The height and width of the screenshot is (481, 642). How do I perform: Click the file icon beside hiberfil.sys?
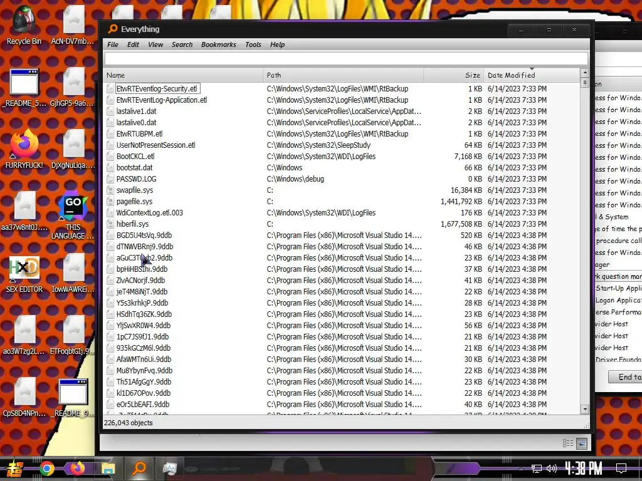click(x=110, y=224)
